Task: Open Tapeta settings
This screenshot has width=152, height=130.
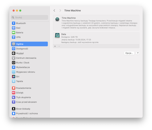Action: point(29,81)
